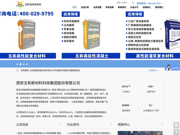This screenshot has height=135, width=180.
Task: Click the 160+ 国家专利 stat cell
Action: [151, 89]
